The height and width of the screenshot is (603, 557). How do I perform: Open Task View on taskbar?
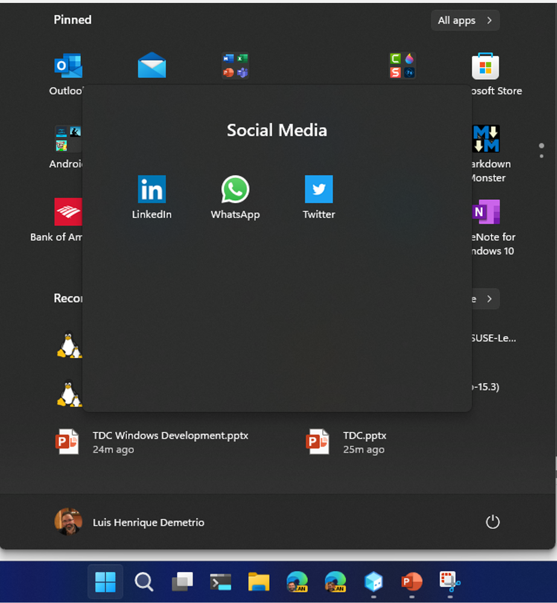pos(182,581)
